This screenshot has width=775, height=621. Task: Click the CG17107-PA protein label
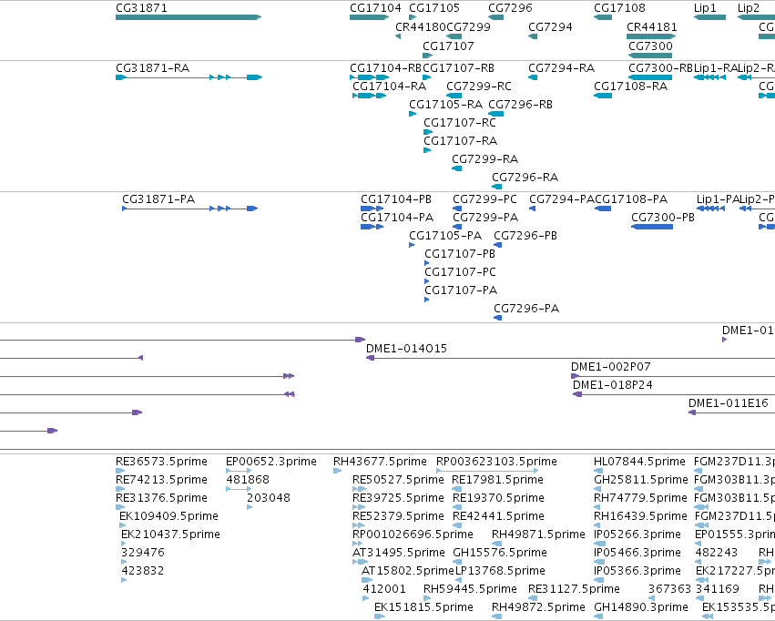point(461,290)
